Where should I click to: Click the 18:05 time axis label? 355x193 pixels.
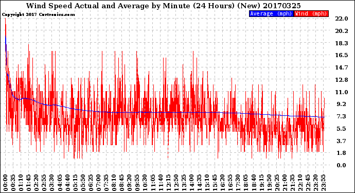[x=245, y=183]
